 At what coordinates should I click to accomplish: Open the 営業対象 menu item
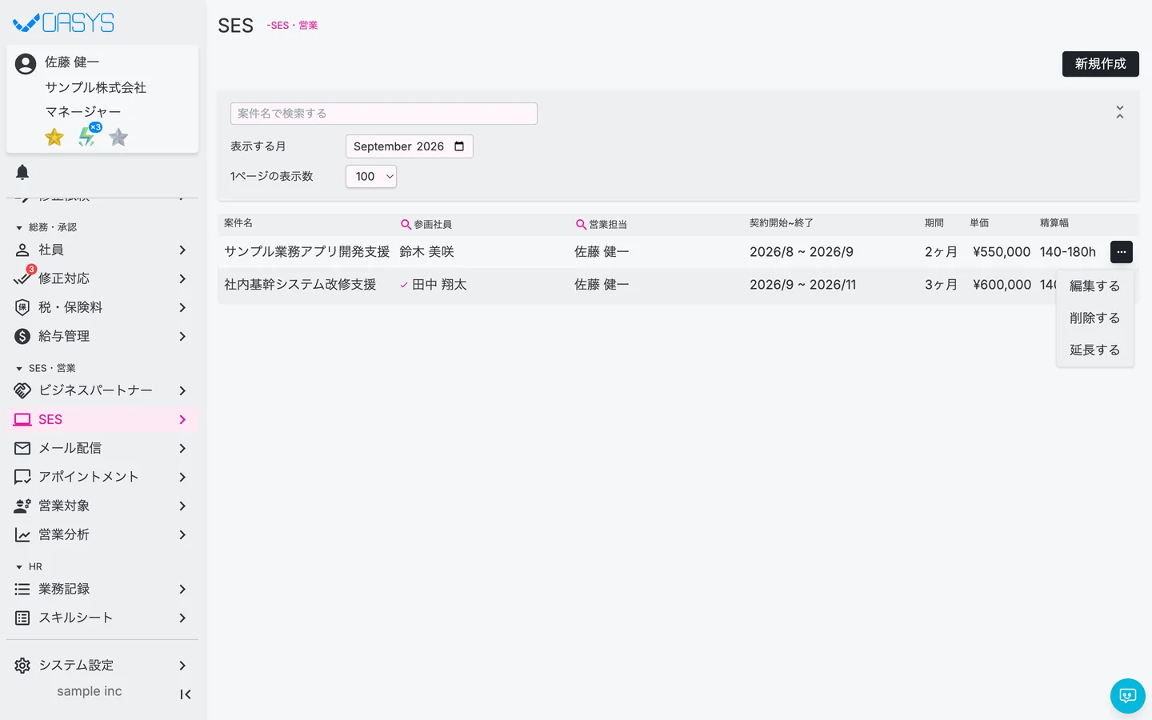pos(102,506)
